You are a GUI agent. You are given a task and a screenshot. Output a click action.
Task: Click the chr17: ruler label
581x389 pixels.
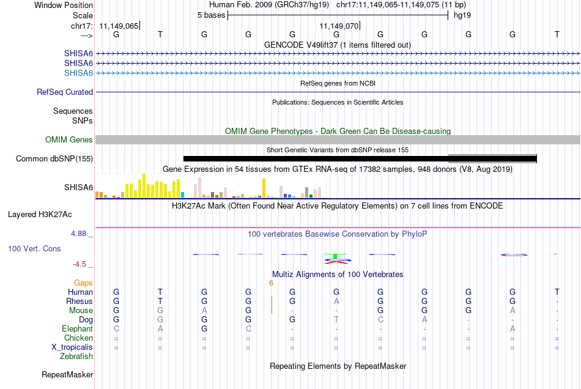click(x=82, y=26)
